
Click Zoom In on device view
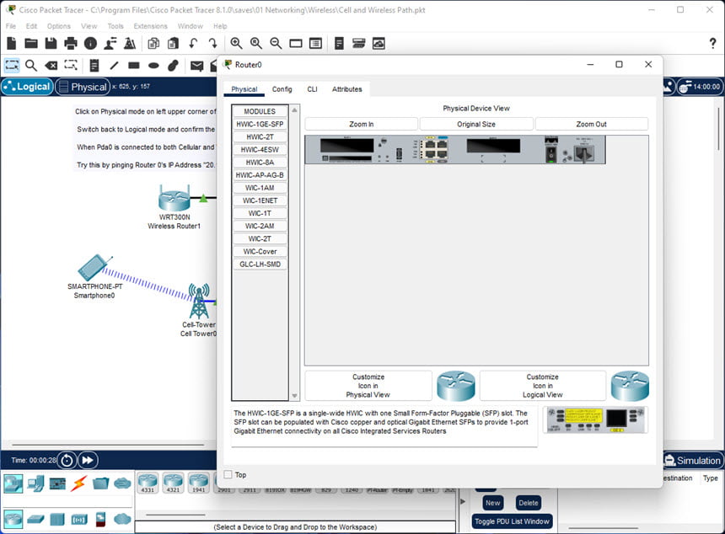pyautogui.click(x=361, y=125)
